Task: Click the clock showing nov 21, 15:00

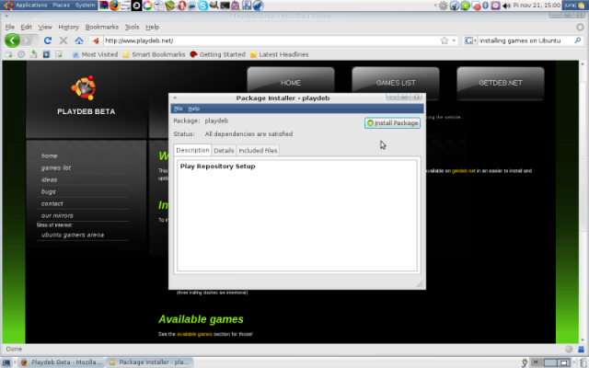Action: tap(537, 6)
